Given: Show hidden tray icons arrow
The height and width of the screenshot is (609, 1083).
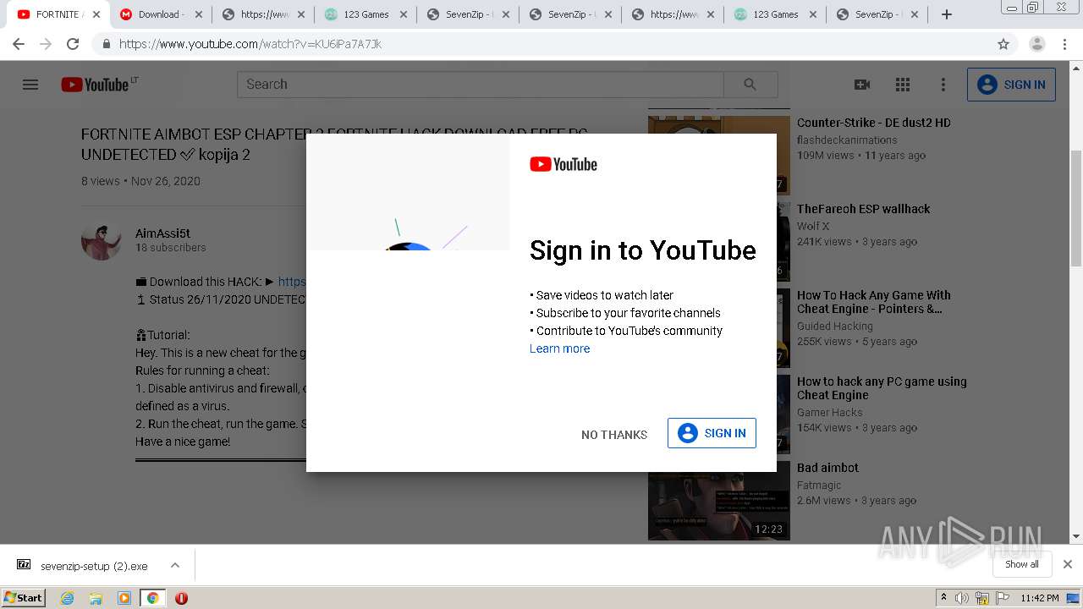Looking at the screenshot, I should (x=943, y=598).
